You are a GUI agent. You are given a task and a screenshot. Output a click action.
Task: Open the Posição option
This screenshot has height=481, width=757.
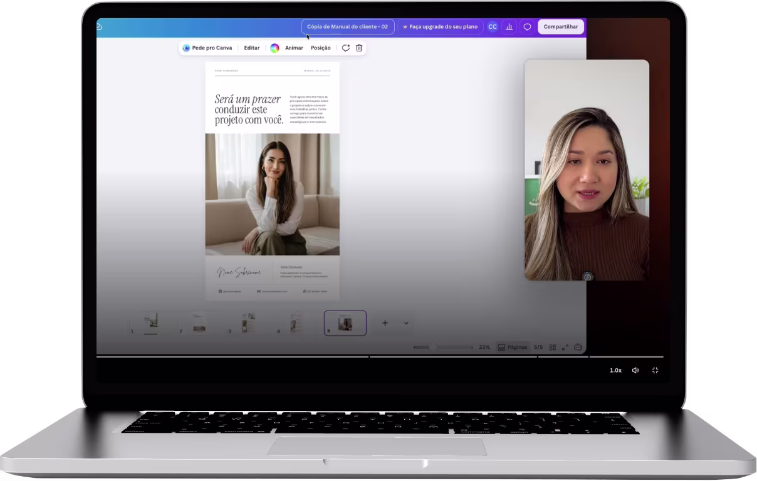(321, 48)
